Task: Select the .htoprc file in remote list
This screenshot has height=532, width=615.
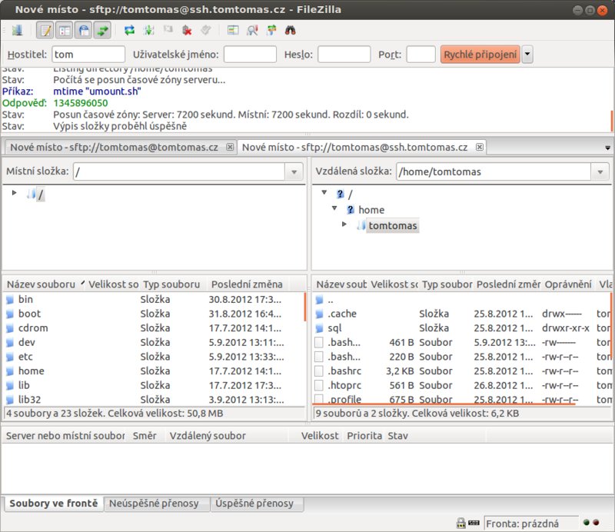Action: (x=344, y=385)
